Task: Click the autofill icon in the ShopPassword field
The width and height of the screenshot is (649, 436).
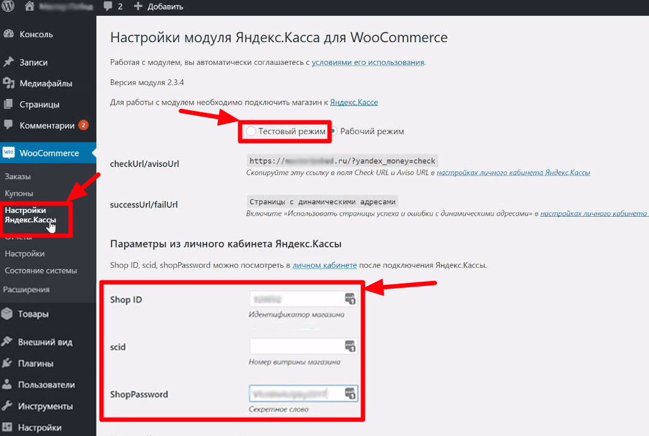Action: [350, 393]
